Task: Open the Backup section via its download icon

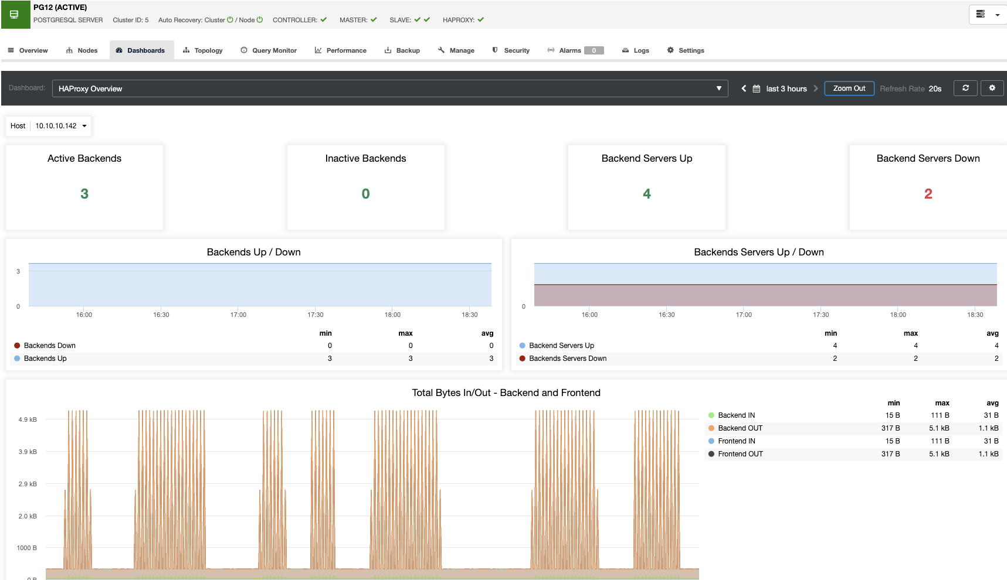Action: pyautogui.click(x=388, y=50)
